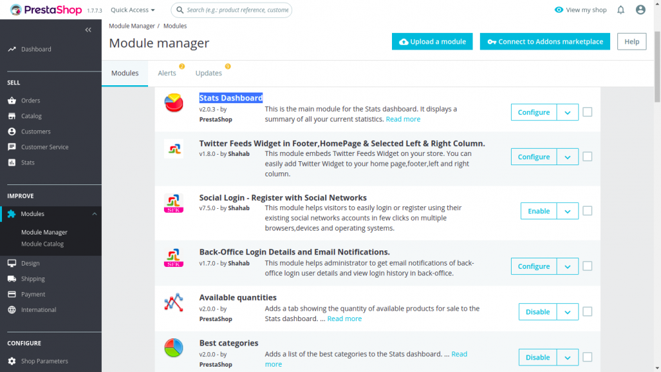Switch to the Updates tab
Image resolution: width=661 pixels, height=372 pixels.
point(209,73)
